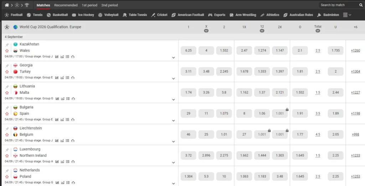Open the Cricket sport icon
Viewport: 365px width, 186px height.
[153, 15]
